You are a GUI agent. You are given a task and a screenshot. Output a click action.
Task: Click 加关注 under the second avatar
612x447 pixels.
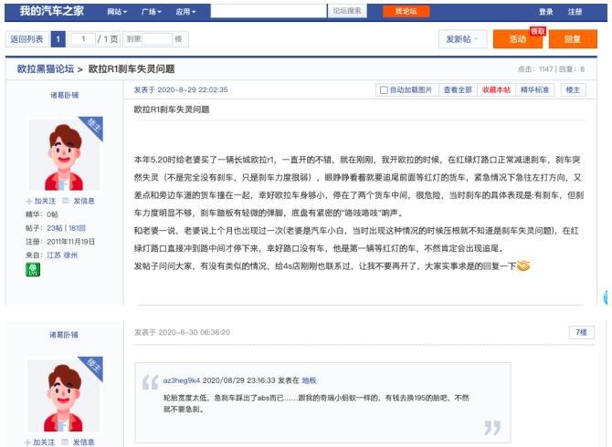[x=40, y=442]
